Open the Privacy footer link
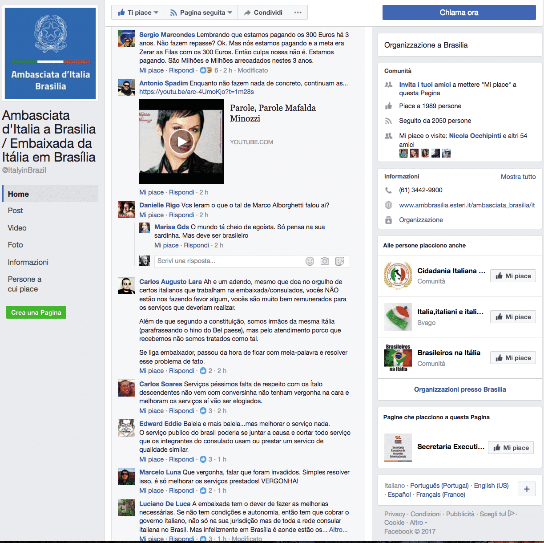 (395, 514)
